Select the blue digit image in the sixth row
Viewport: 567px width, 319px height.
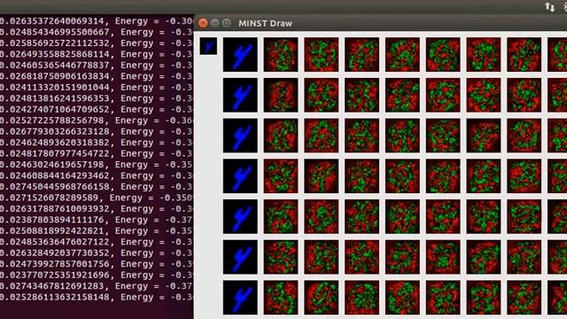(x=240, y=257)
